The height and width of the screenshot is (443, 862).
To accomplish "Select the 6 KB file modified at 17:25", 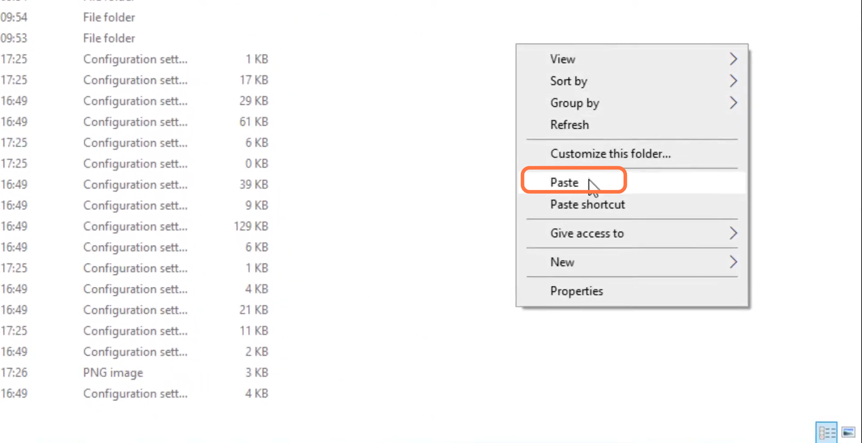I will tap(135, 143).
